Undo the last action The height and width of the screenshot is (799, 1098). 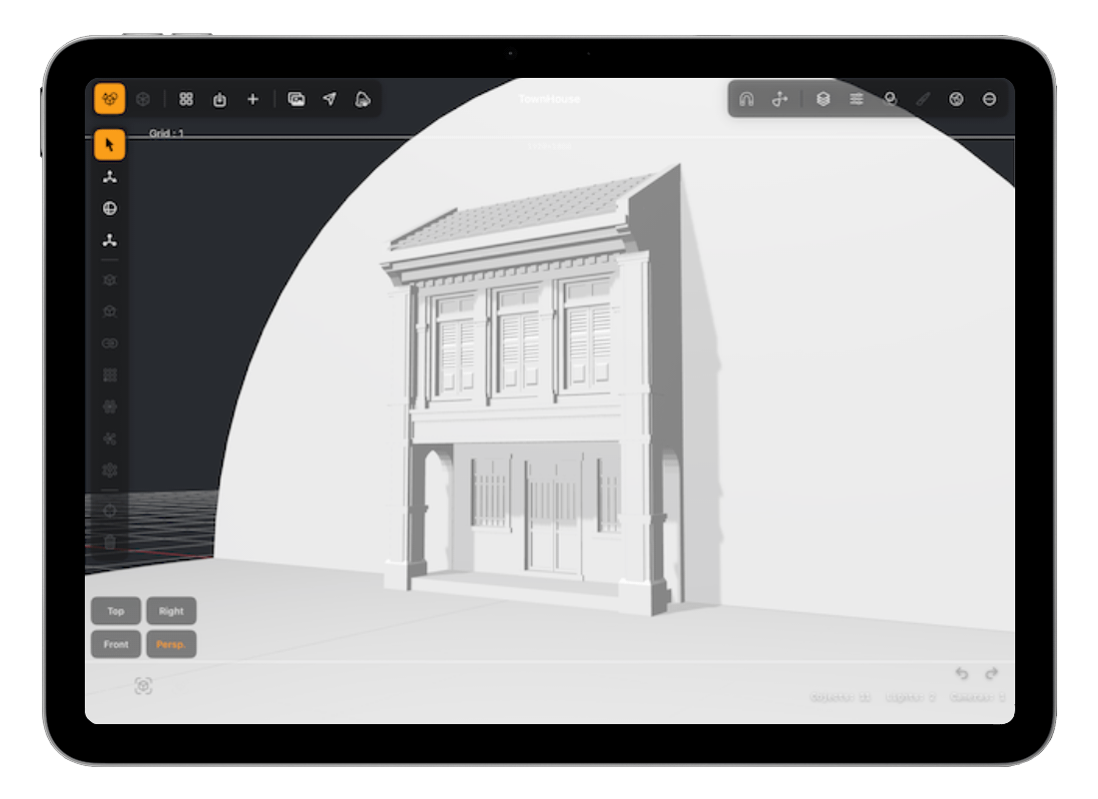pyautogui.click(x=961, y=673)
